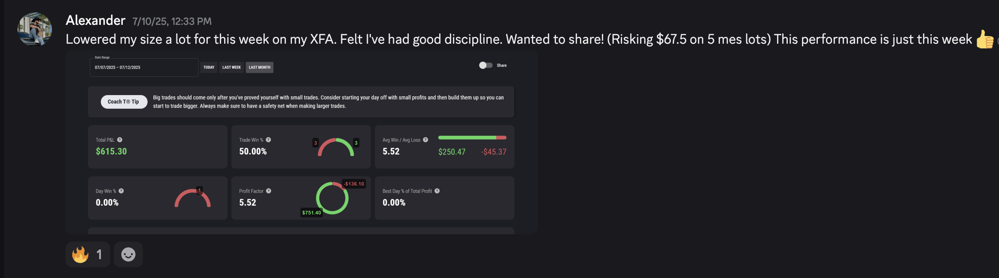The width and height of the screenshot is (999, 278).
Task: Click the fire emoji reaction
Action: coord(88,254)
